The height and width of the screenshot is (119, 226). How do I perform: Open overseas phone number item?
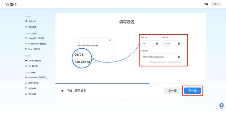pyautogui.click(x=31, y=83)
